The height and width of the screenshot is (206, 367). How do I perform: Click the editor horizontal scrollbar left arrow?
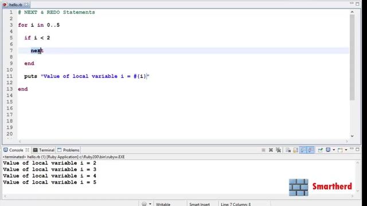[19, 141]
